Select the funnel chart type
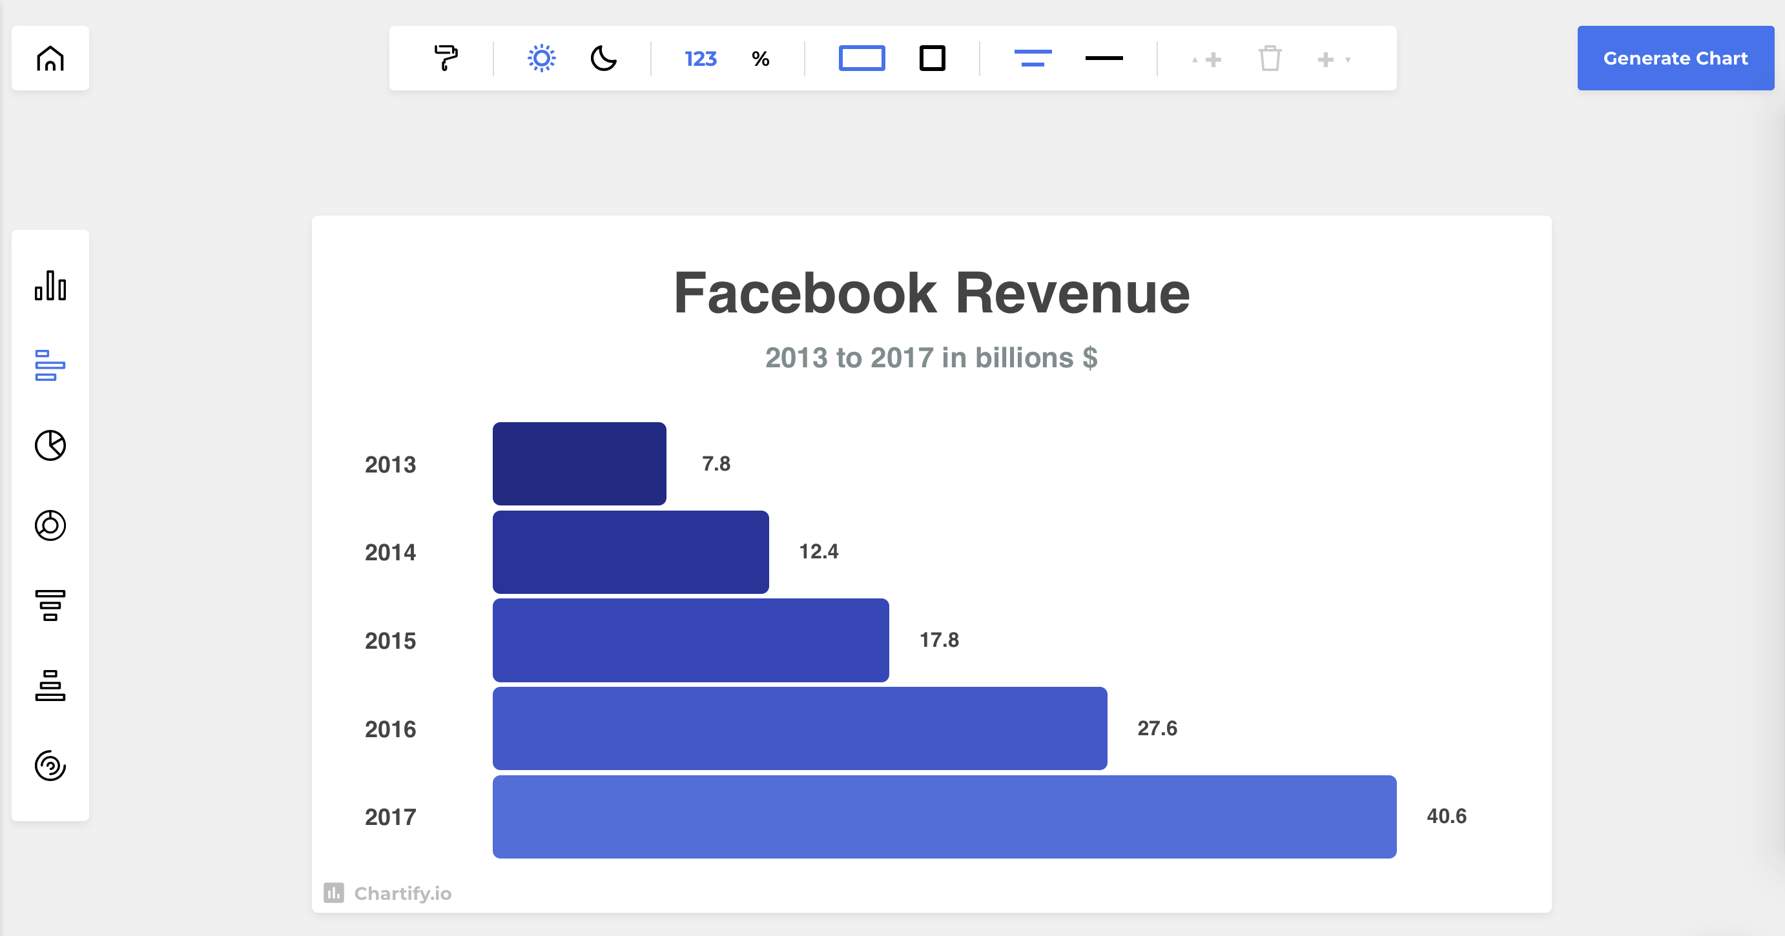The width and height of the screenshot is (1785, 936). click(50, 605)
